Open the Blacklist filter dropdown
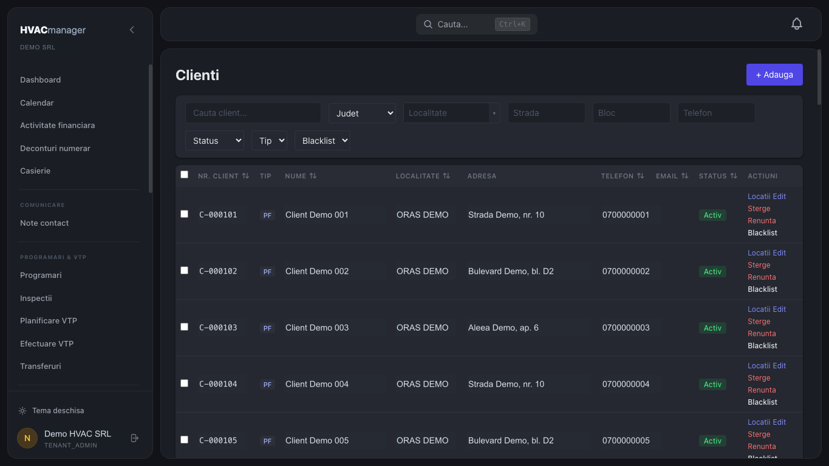The height and width of the screenshot is (466, 829). (x=322, y=140)
